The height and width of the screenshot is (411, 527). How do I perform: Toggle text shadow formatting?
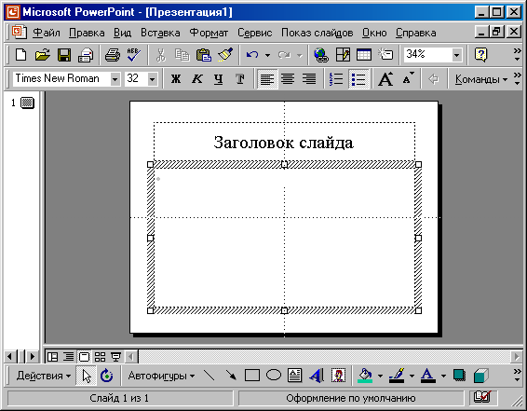click(x=239, y=79)
